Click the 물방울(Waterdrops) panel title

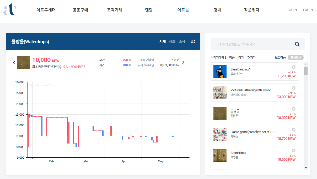[30, 41]
